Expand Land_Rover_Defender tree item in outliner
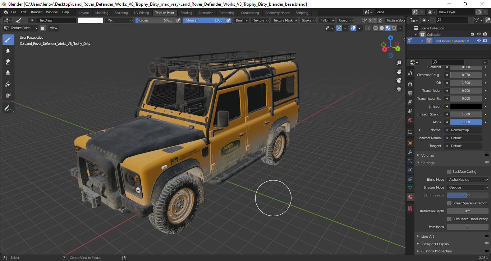Image resolution: width=491 pixels, height=261 pixels. tap(422, 41)
